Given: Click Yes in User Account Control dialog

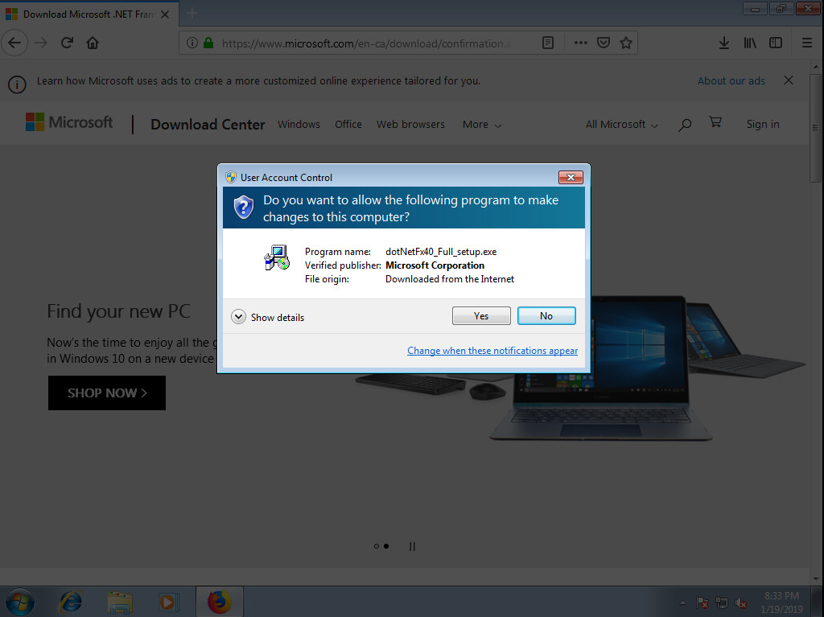Looking at the screenshot, I should pyautogui.click(x=481, y=316).
